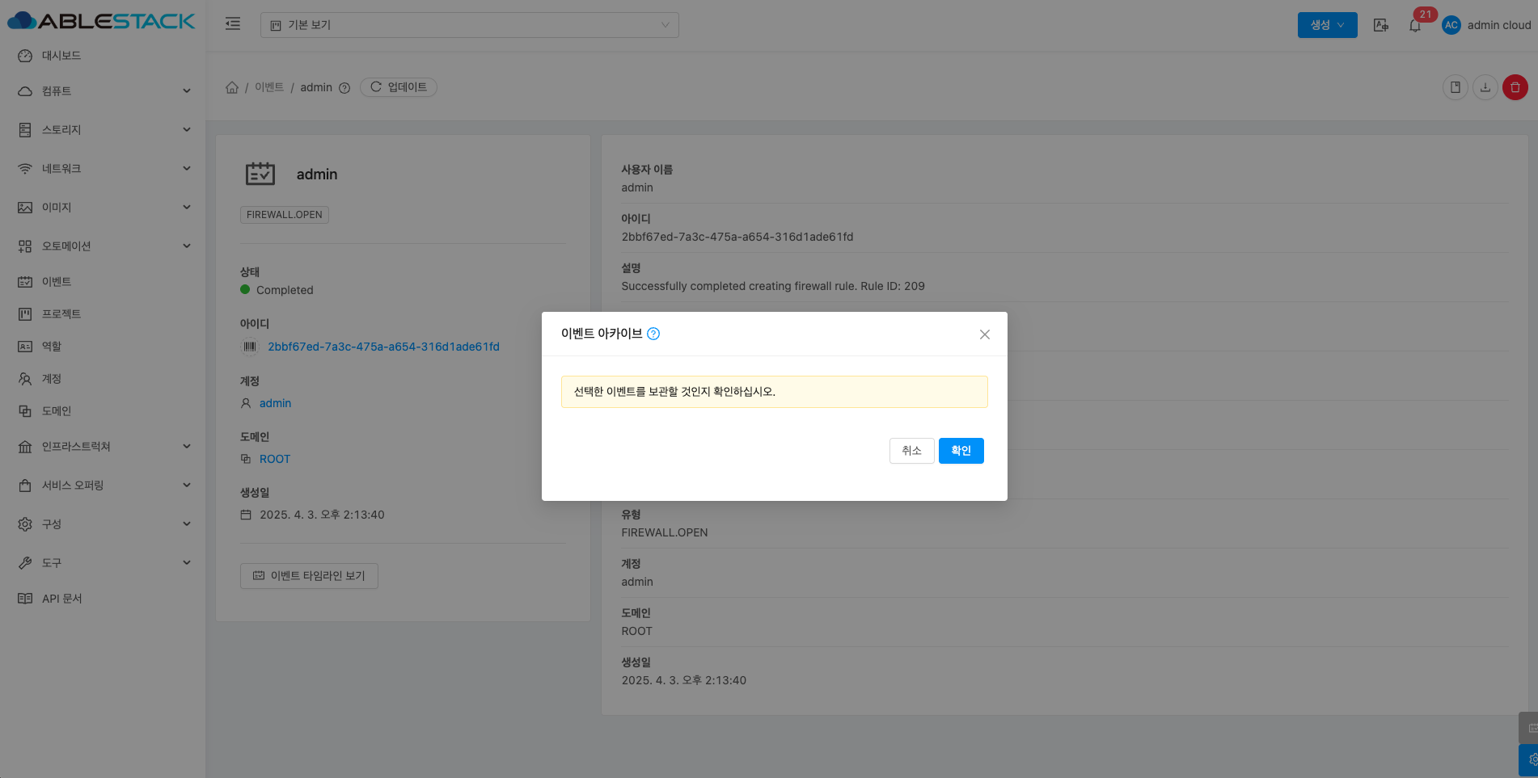
Task: Close the 이벤트 아카이브 dialog with X
Action: pos(984,334)
